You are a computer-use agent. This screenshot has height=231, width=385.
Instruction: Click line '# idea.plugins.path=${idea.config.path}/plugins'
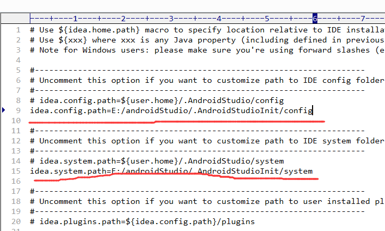(142, 221)
